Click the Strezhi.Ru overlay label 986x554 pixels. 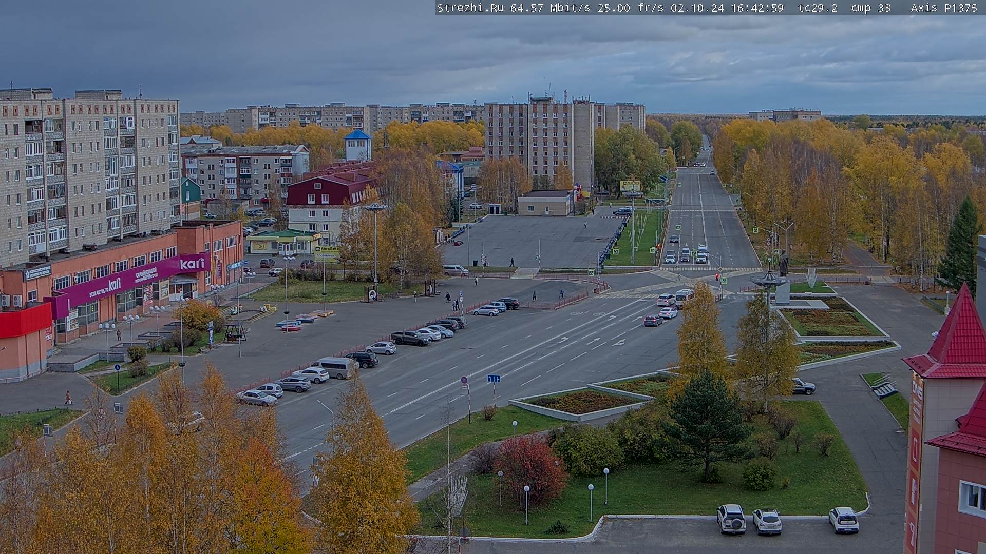[x=470, y=8]
